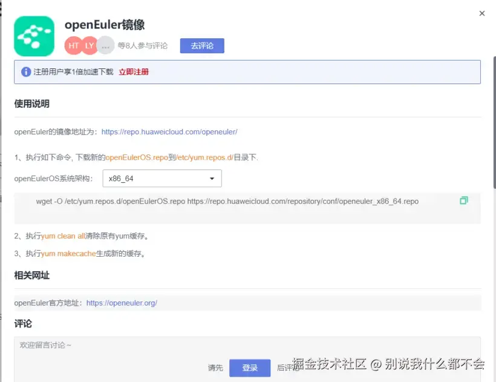Click the openEuler镜像 title

click(x=105, y=25)
